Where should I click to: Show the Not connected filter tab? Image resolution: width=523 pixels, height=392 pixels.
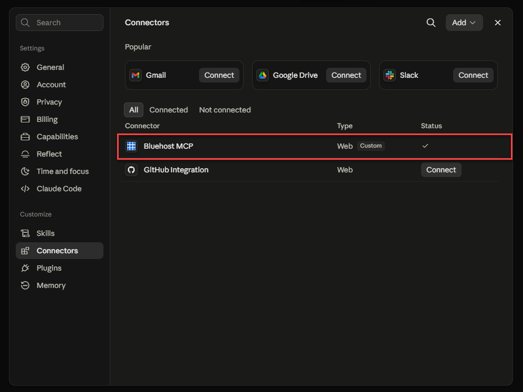coord(225,110)
